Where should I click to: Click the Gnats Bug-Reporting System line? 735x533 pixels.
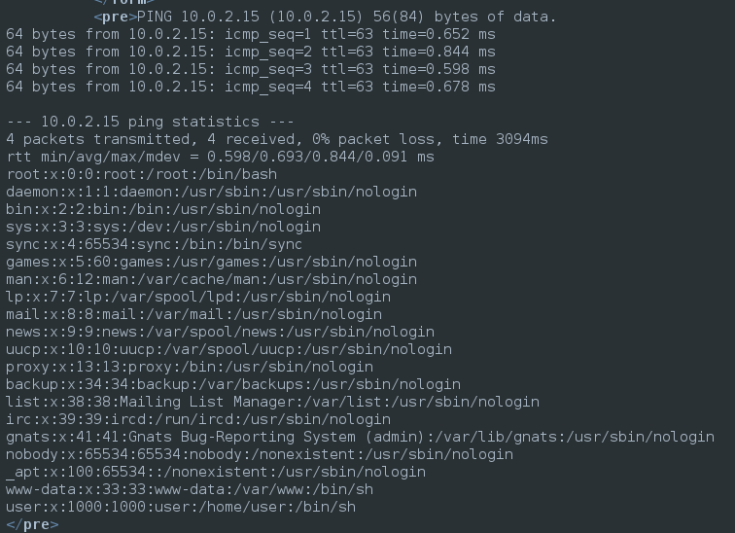tap(360, 437)
